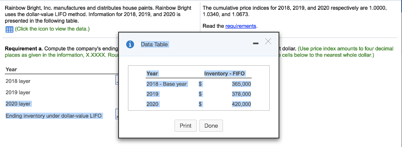Click the 'Rainbow Bright, Inc. manufactures' paragraph
The height and width of the screenshot is (147, 402).
pyautogui.click(x=98, y=14)
